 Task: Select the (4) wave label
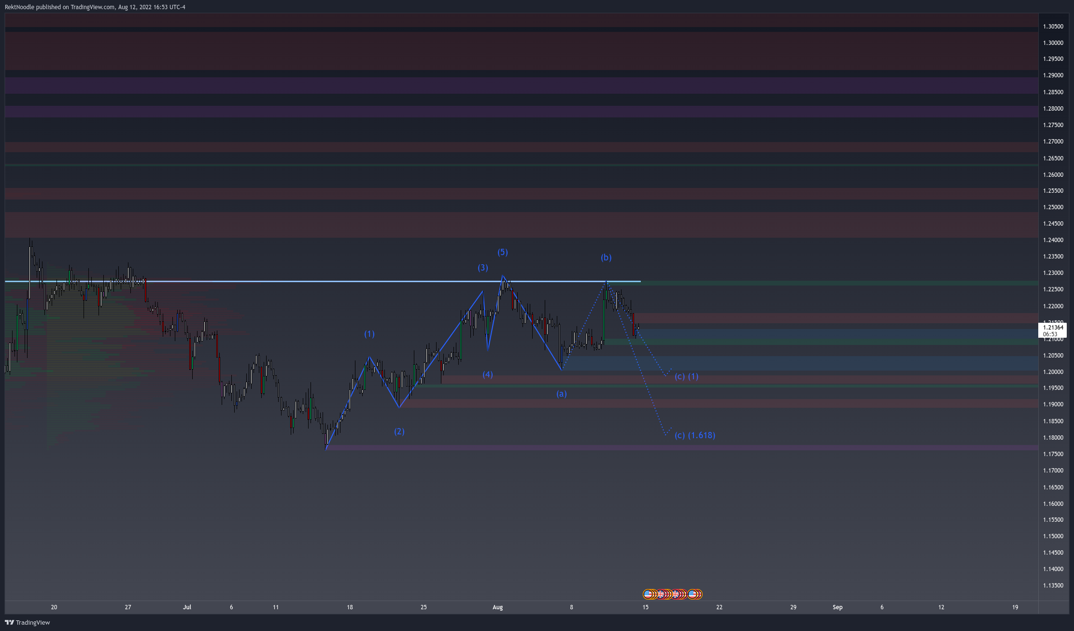tap(488, 374)
